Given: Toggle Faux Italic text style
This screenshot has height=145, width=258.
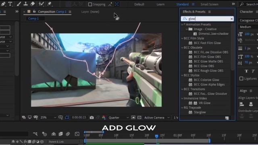Looking at the screenshot, I should pyautogui.click(x=253, y=71).
